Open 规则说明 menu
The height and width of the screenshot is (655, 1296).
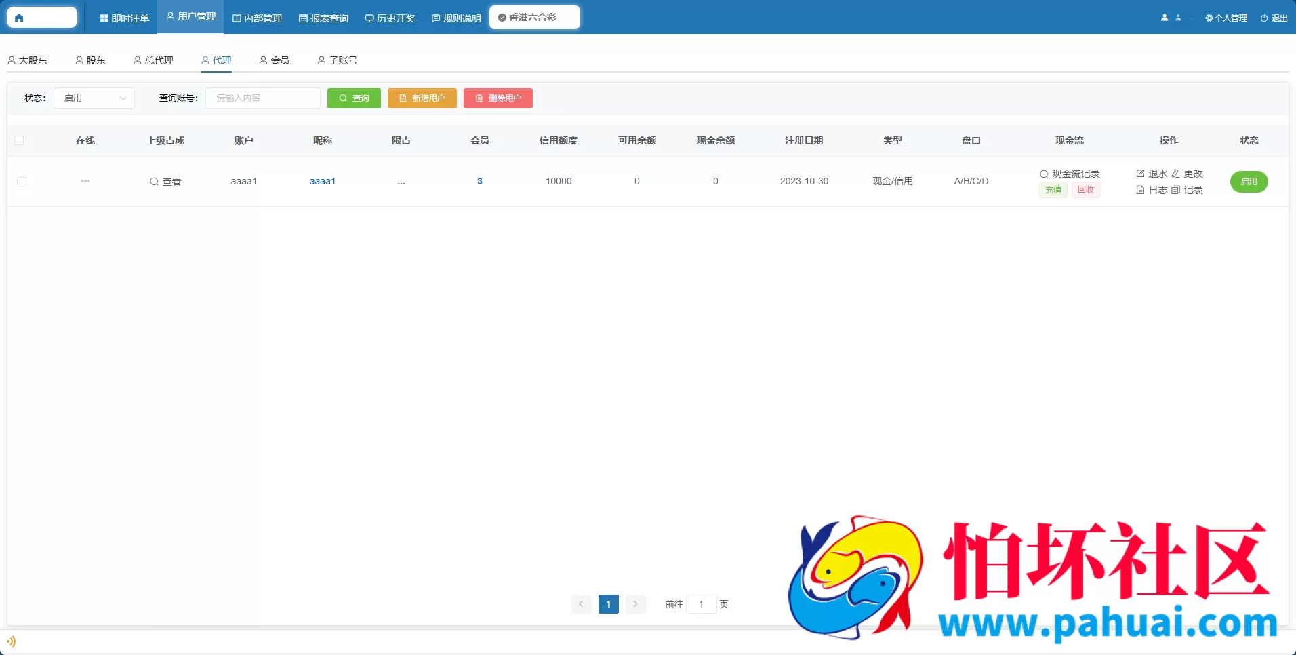pos(456,18)
